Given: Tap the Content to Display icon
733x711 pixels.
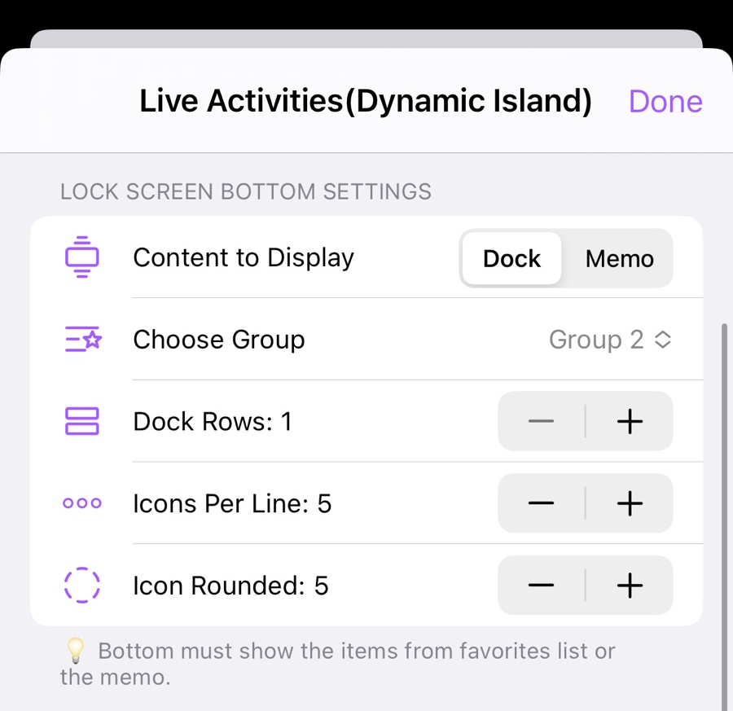Looking at the screenshot, I should pos(81,257).
